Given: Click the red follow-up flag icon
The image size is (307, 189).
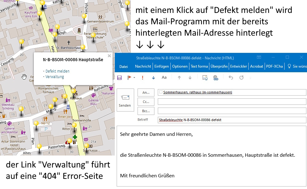Looking at the screenshot, I should (130, 77).
